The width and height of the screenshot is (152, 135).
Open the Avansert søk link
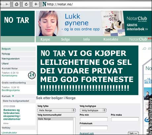tap(87, 133)
